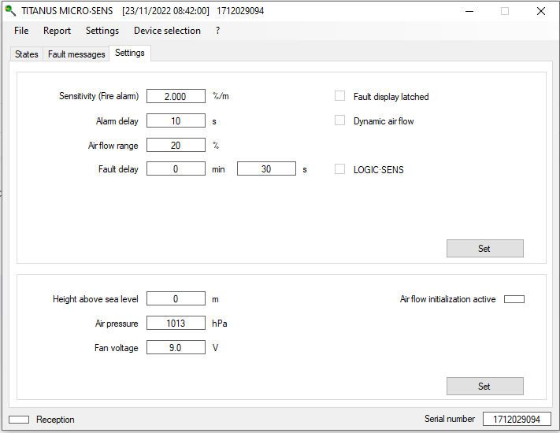Open the ? help menu
The image size is (560, 433).
pos(217,31)
